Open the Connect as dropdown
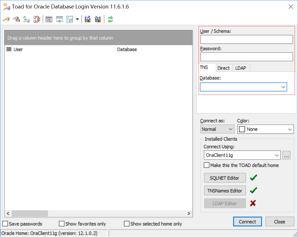The height and width of the screenshot is (237, 298). pyautogui.click(x=231, y=129)
